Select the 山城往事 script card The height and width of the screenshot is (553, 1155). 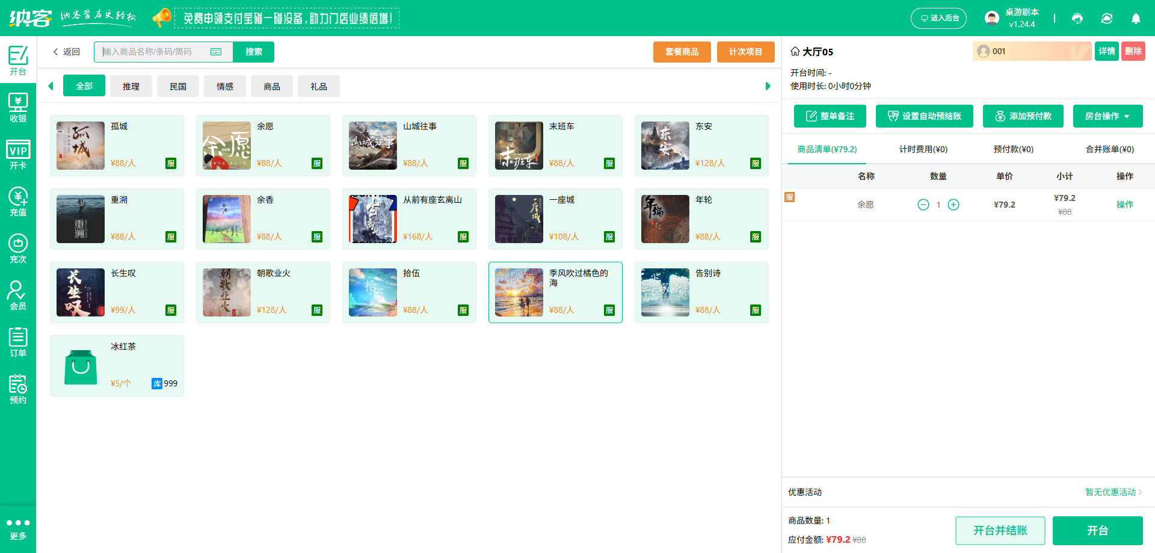[409, 146]
